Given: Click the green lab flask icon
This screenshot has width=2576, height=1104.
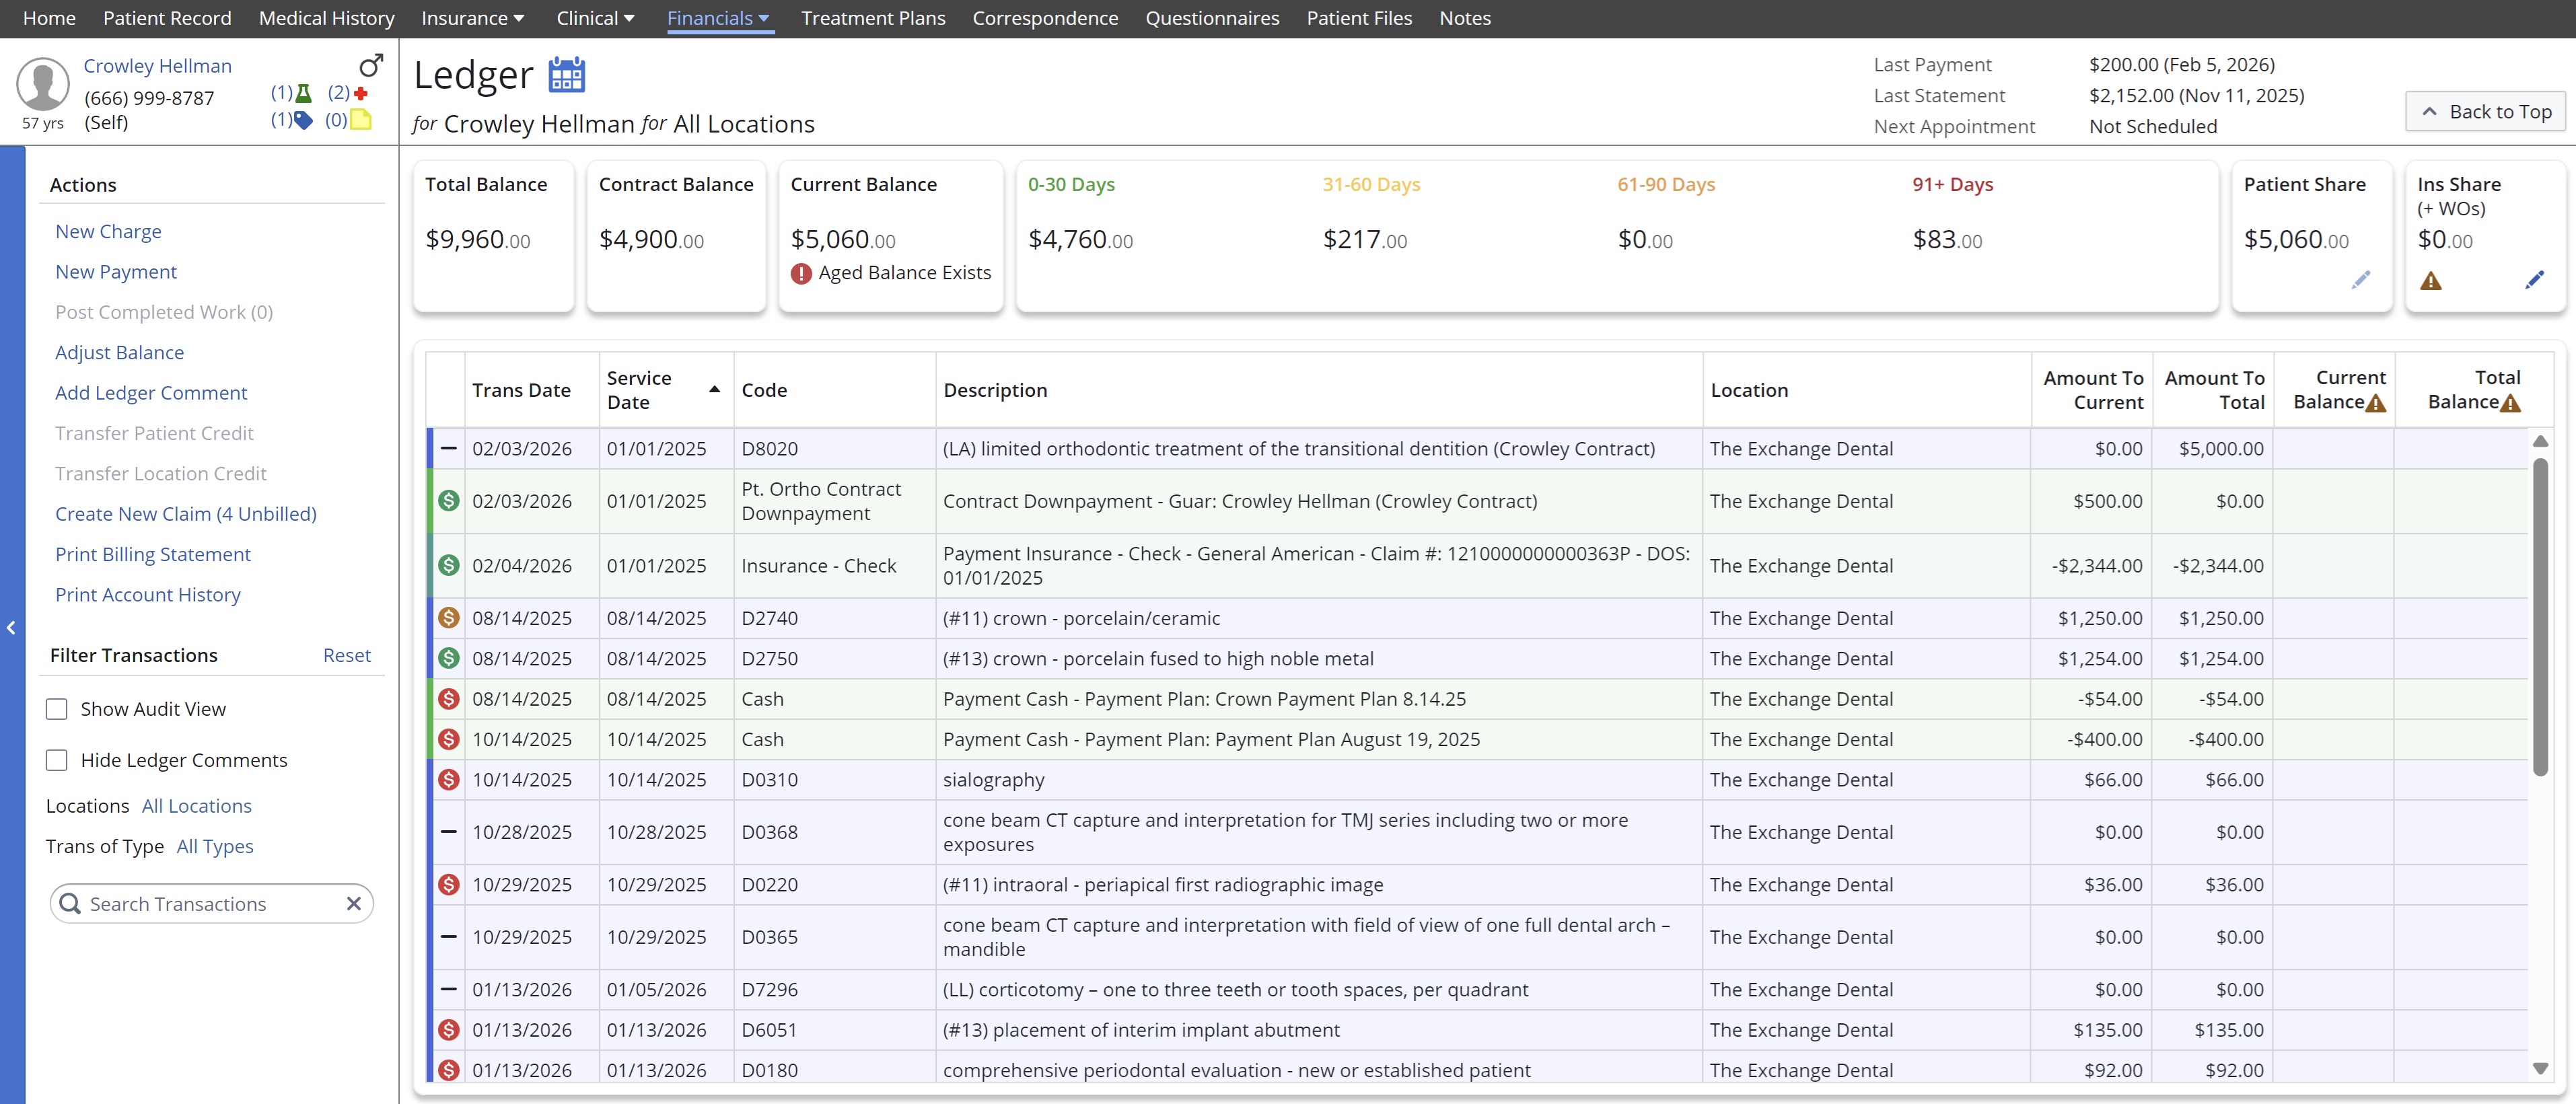Looking at the screenshot, I should pos(304,93).
